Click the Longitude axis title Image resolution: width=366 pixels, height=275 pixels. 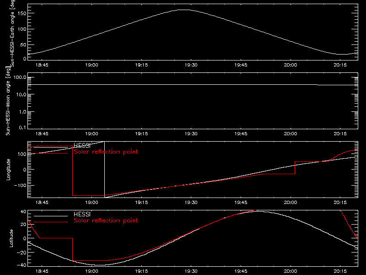point(8,170)
